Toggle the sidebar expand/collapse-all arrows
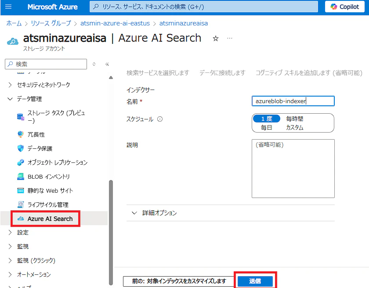Viewport: 369px width, 288px height. (x=94, y=64)
